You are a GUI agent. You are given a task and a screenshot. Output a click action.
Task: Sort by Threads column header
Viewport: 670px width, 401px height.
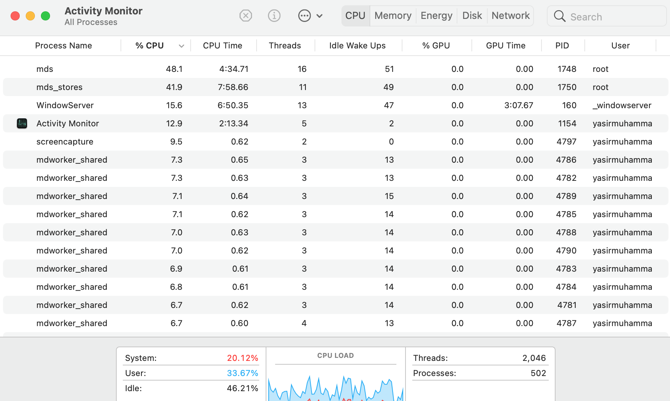[x=285, y=46]
